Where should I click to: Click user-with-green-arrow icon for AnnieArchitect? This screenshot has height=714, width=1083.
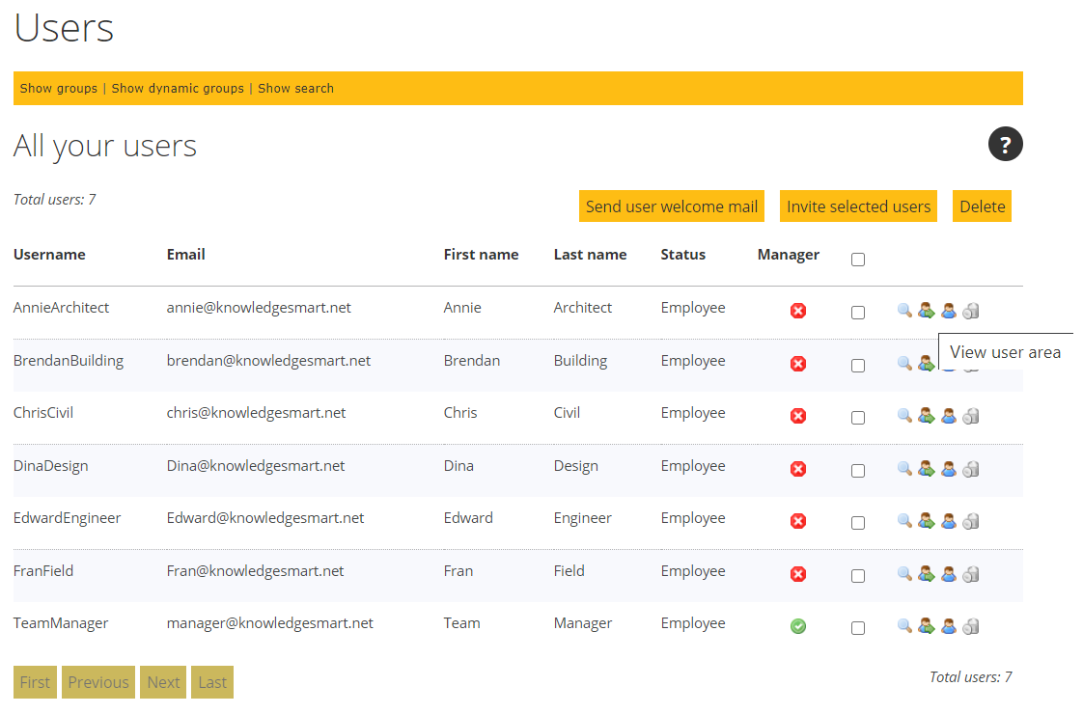(x=927, y=311)
